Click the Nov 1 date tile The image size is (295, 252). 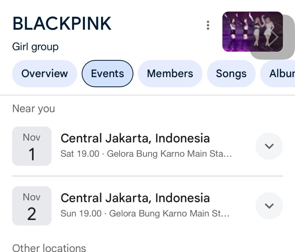(x=32, y=146)
